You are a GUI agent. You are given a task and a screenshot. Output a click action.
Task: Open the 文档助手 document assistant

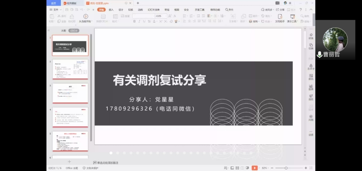pyautogui.click(x=280, y=18)
